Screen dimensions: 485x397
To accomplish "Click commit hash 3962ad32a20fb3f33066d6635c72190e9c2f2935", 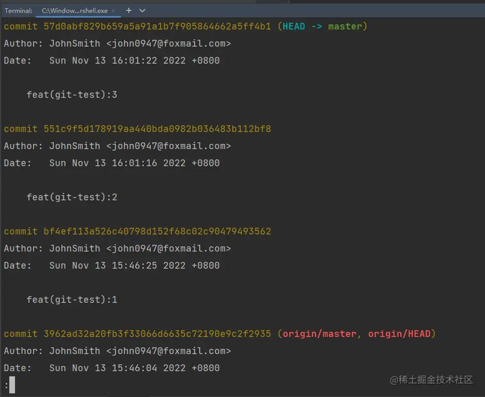I will pos(157,334).
